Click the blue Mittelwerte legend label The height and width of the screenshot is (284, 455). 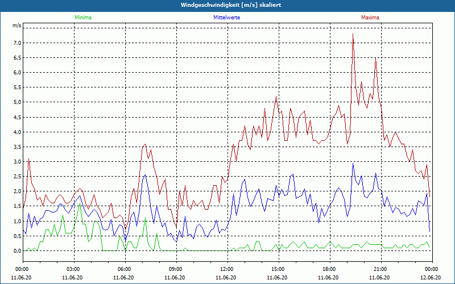[x=226, y=18]
